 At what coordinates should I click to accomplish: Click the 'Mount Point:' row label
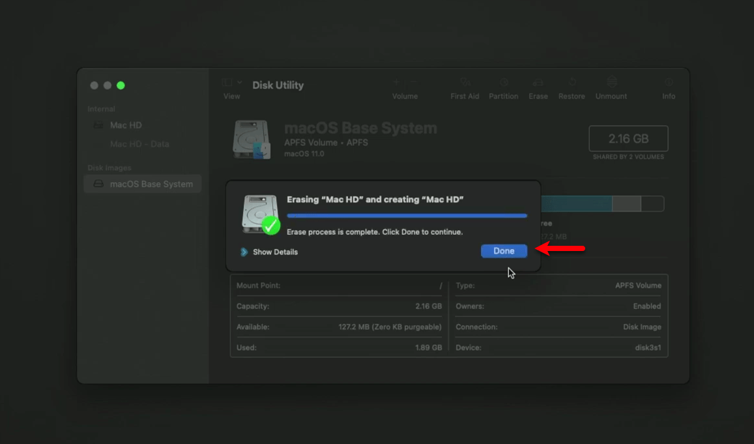pos(258,286)
